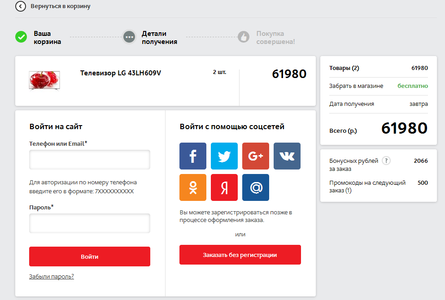Sign in with Twitter icon
The image size is (445, 300).
(224, 156)
